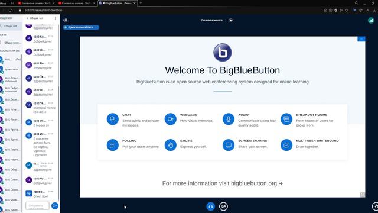
Task: Click the BigBlueButton logo on slide
Action: (x=222, y=53)
